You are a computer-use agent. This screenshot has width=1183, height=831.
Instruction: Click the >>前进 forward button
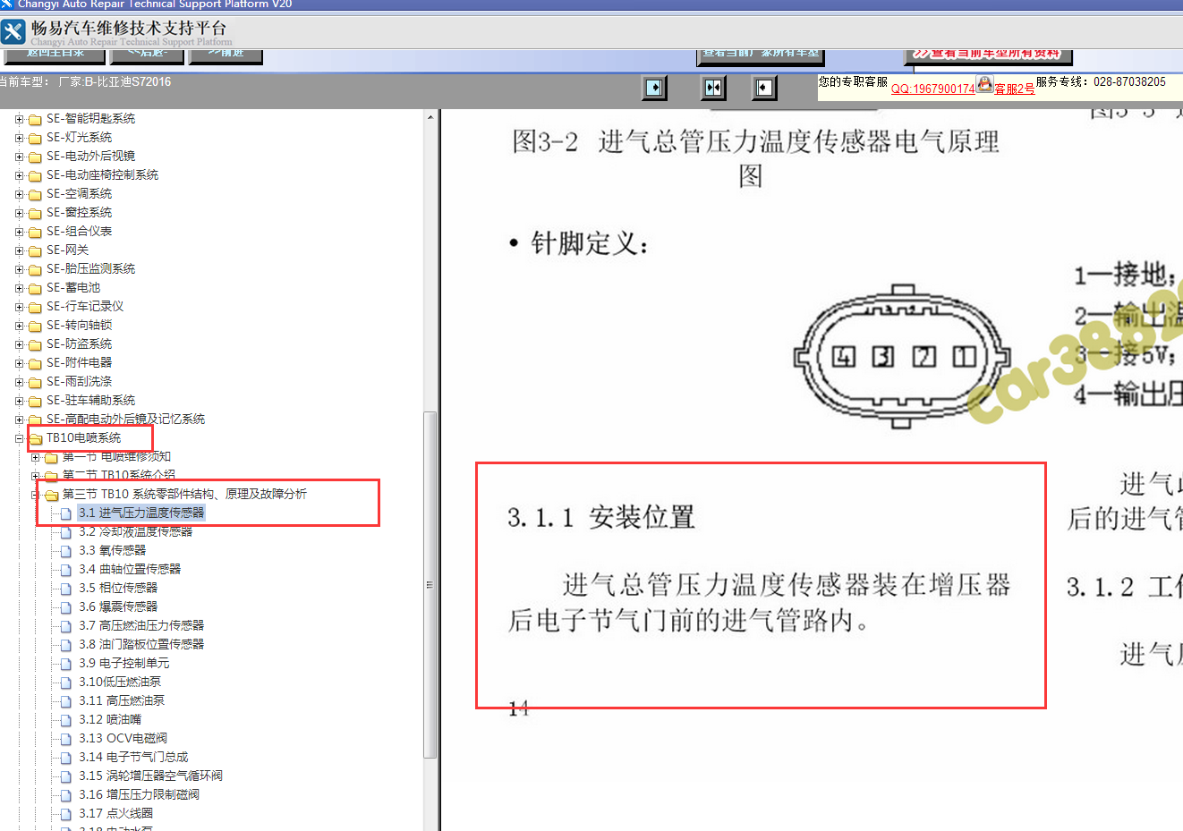point(226,55)
